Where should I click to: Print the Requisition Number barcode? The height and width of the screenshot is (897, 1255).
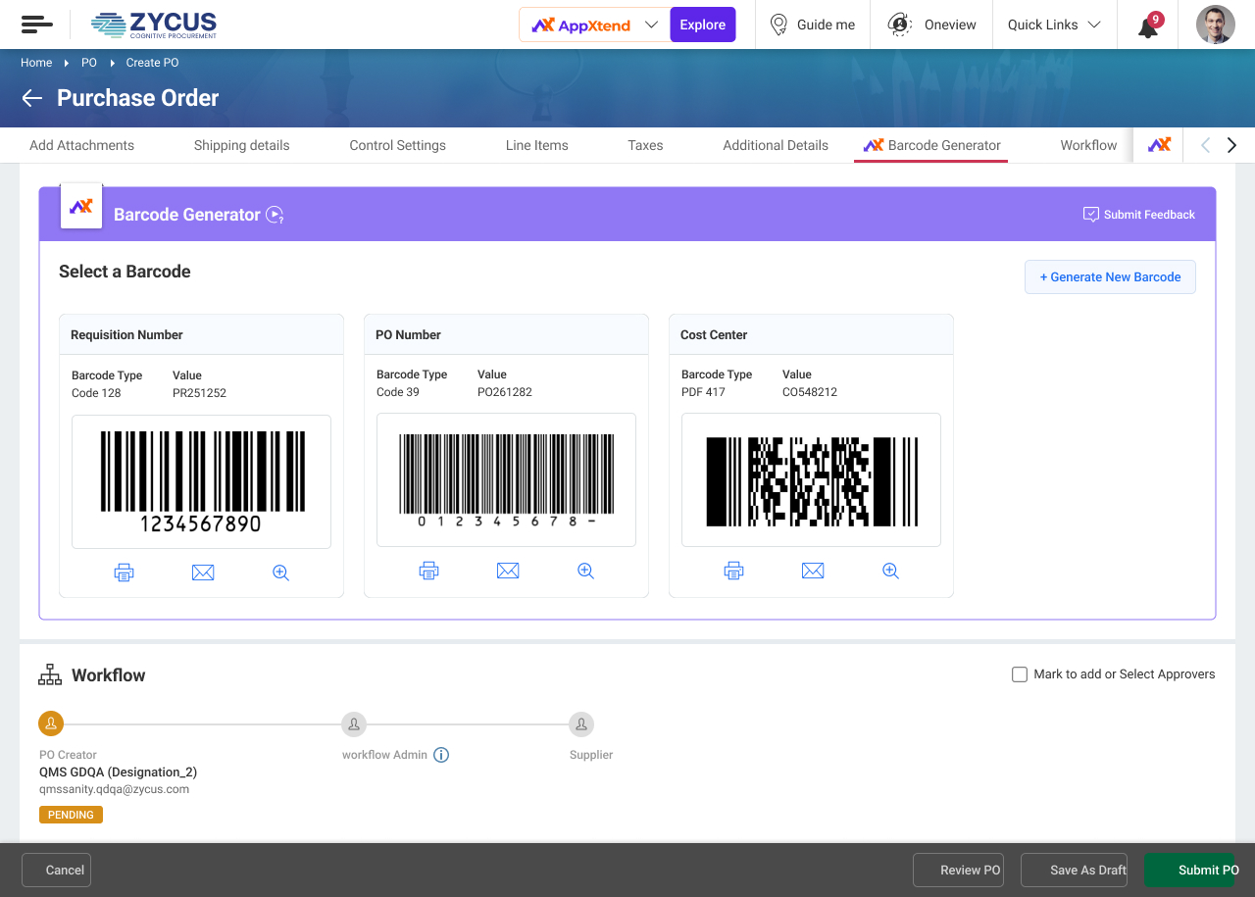click(125, 573)
